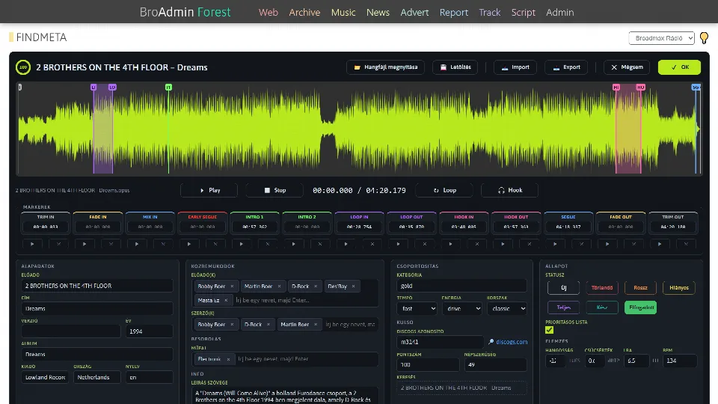
Task: Remove the Des'Ray performer tag
Action: (x=354, y=287)
